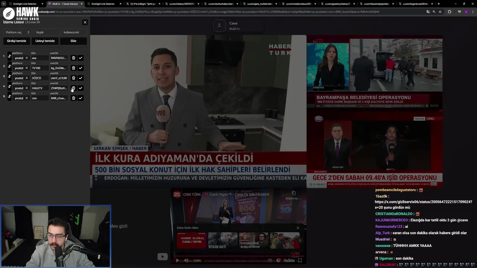Click reorder arrows for HALKTV row
477x268 pixels.
[9, 86]
